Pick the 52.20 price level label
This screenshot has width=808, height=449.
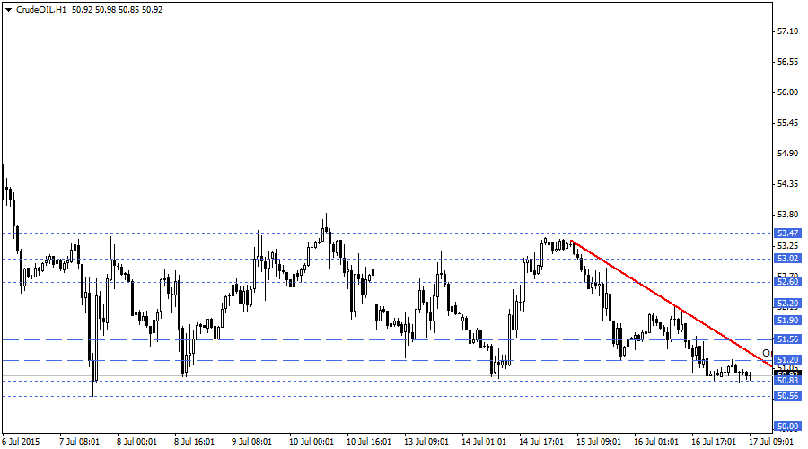[x=786, y=304]
